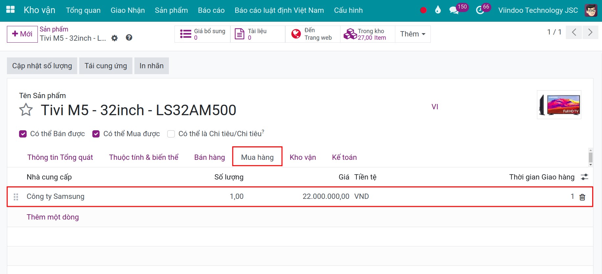Click the Mới button
Viewport: 602px width, 274px height.
point(22,34)
